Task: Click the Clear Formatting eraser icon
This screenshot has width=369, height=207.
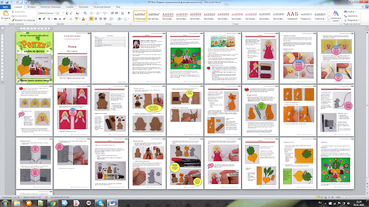Action: [x=85, y=13]
